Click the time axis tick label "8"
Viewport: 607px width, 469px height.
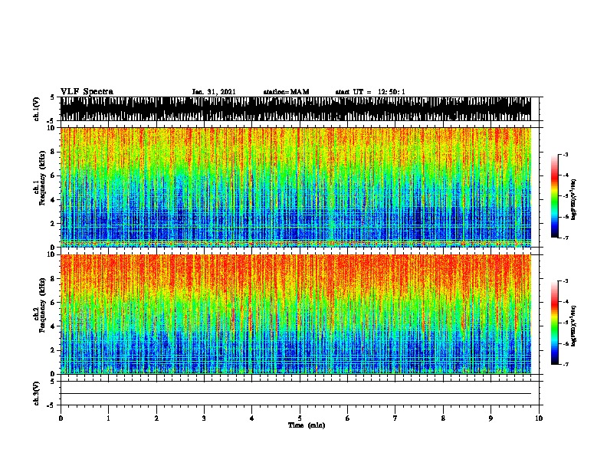pyautogui.click(x=443, y=418)
